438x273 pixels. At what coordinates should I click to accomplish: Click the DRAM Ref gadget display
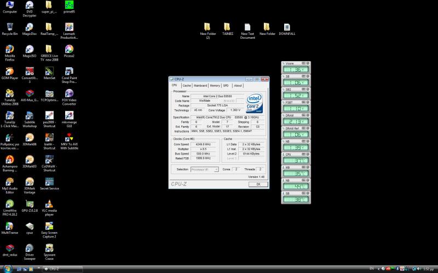(296, 134)
